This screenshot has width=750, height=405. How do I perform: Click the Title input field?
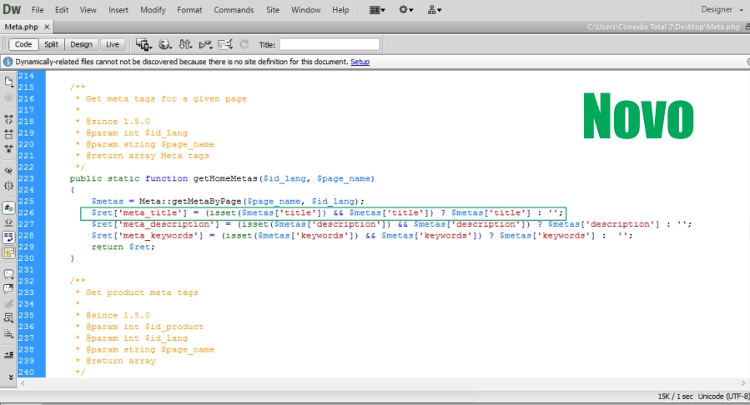click(329, 44)
